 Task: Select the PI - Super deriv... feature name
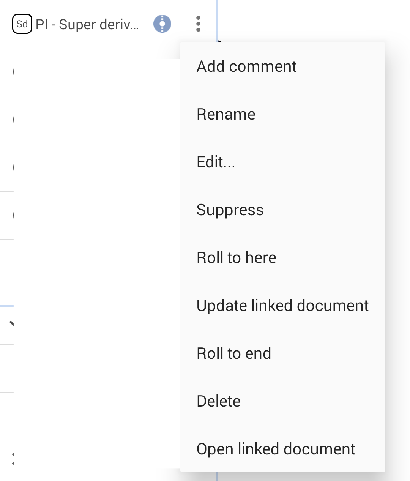click(x=87, y=24)
